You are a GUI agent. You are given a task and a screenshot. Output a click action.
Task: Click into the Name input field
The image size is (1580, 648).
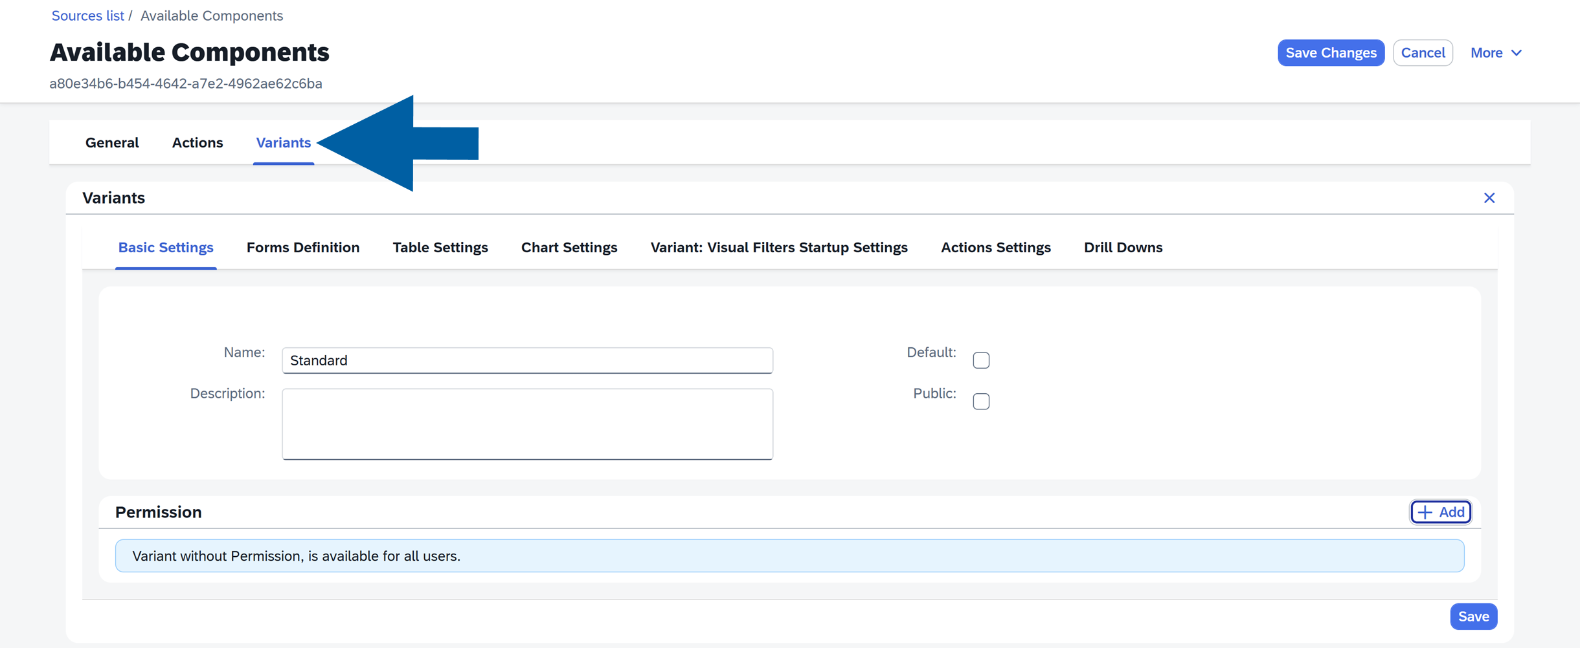[x=527, y=360]
